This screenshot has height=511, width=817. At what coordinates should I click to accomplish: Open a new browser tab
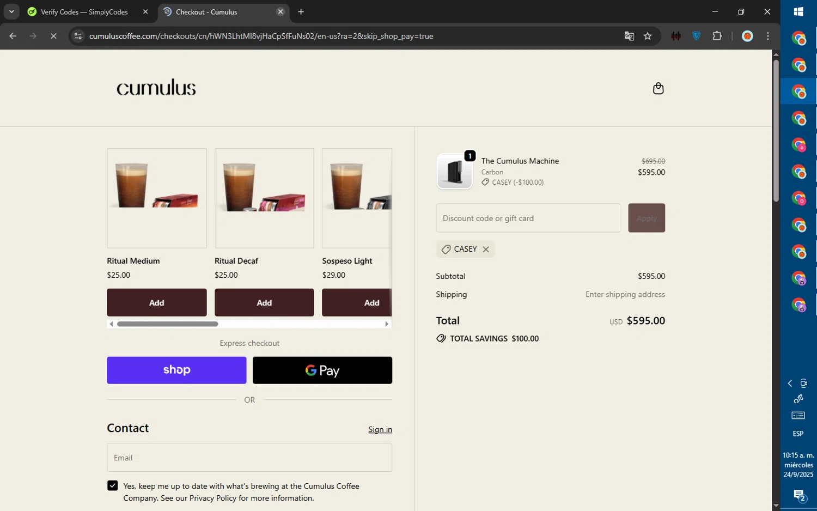point(301,11)
